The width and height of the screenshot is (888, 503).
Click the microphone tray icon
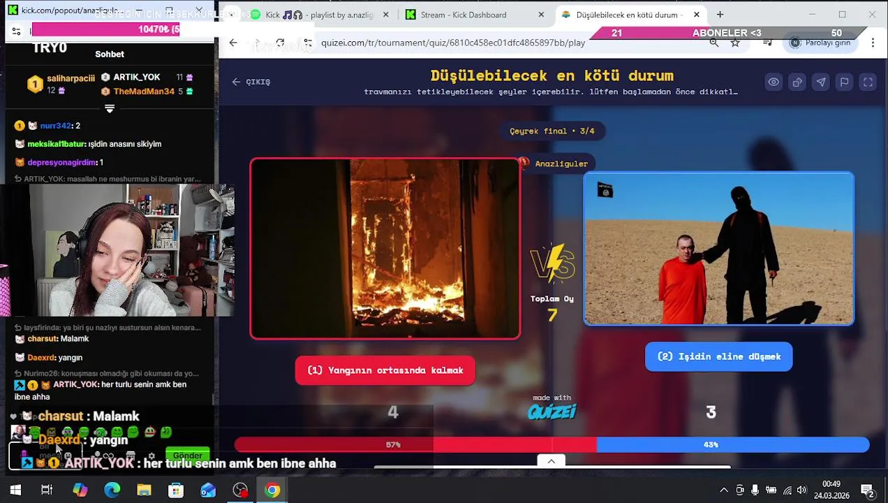(755, 490)
